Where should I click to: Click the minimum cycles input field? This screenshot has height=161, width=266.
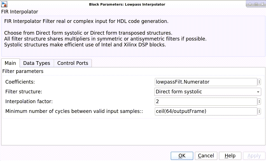tap(206, 111)
